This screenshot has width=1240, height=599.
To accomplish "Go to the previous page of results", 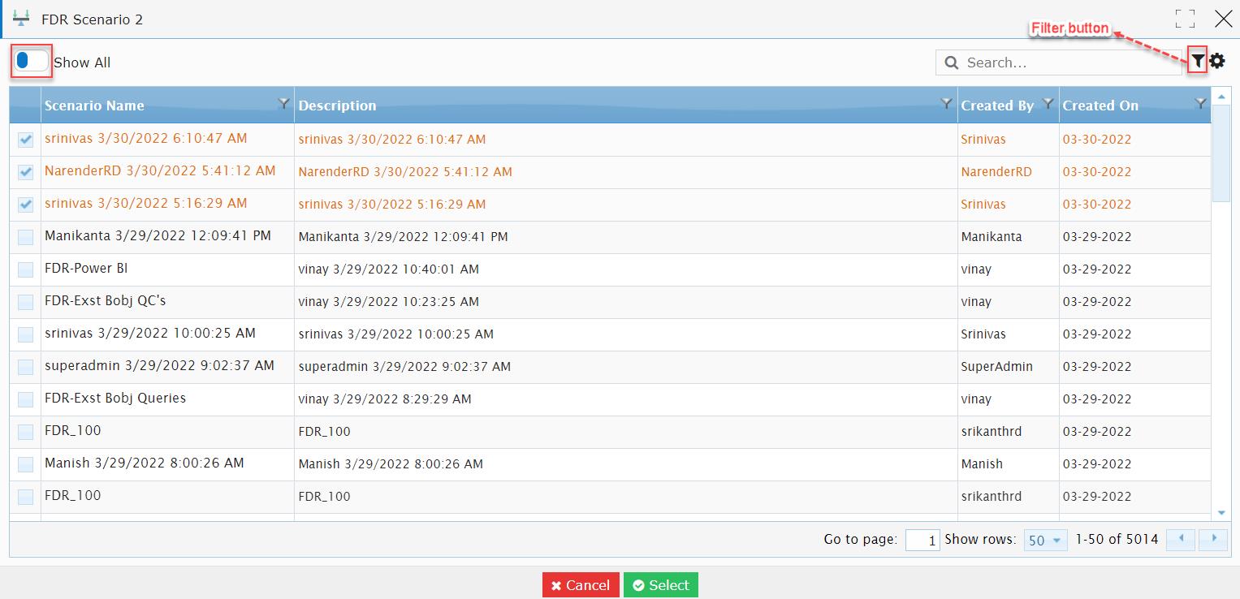I will [x=1180, y=539].
